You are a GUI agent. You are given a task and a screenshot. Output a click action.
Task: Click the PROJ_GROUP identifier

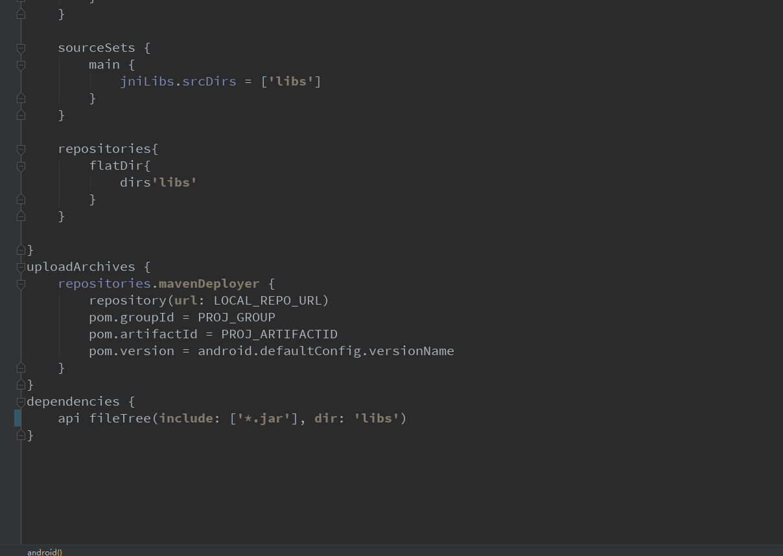(x=236, y=318)
